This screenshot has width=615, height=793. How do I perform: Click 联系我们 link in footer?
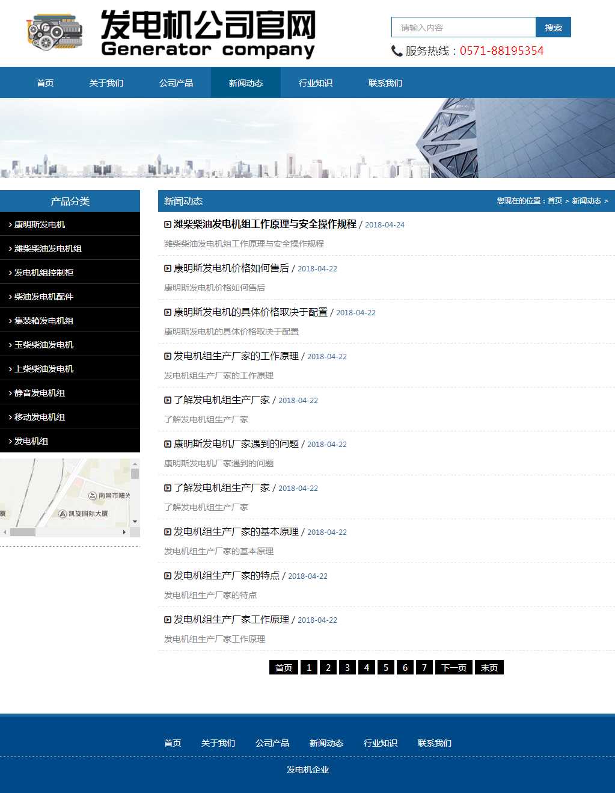435,743
